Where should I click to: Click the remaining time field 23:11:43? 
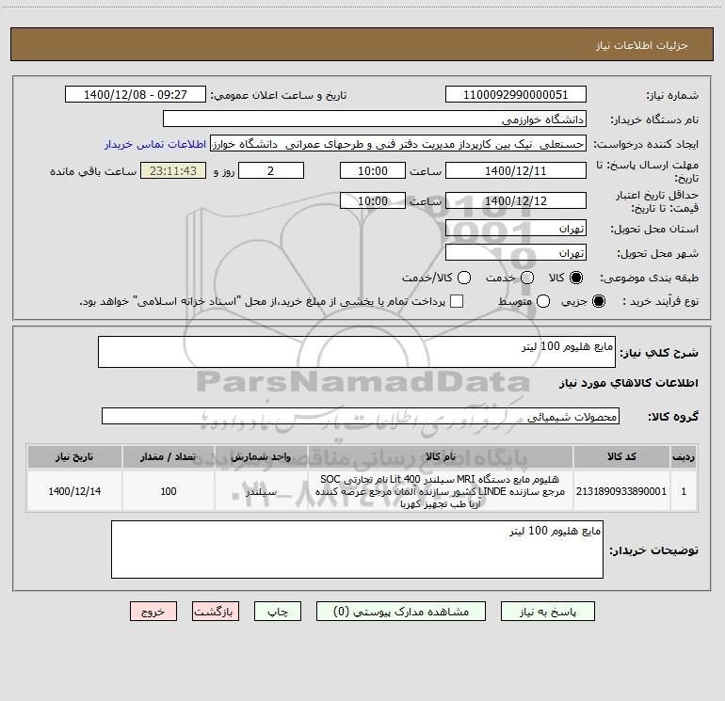click(173, 171)
